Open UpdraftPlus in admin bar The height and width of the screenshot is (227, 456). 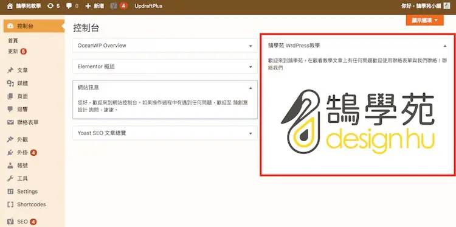pyautogui.click(x=148, y=6)
